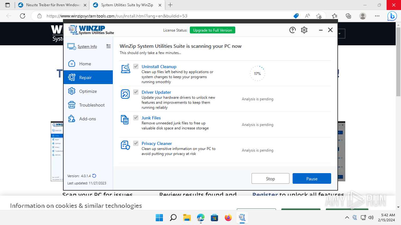Open the Junk Files link
401x225 pixels.
[151, 118]
